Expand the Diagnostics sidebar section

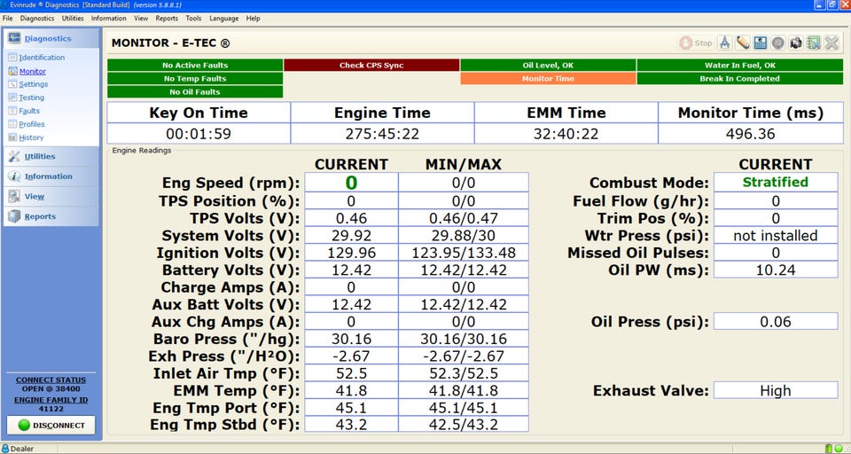51,38
